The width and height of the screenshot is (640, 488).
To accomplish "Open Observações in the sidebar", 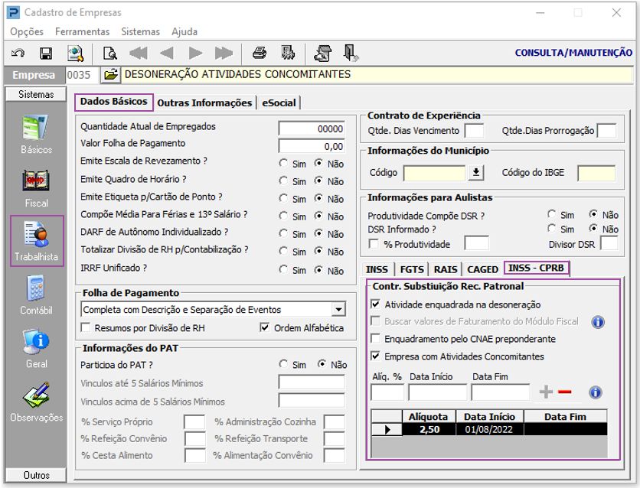I will coord(36,402).
